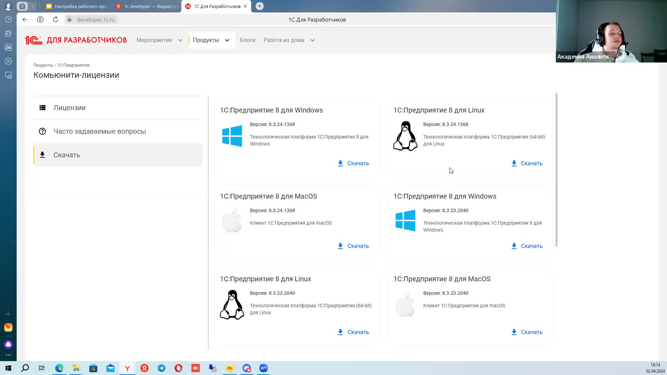The height and width of the screenshot is (375, 667).
Task: Click the Apple logo on 8.3.24.1368 card
Action: click(232, 220)
